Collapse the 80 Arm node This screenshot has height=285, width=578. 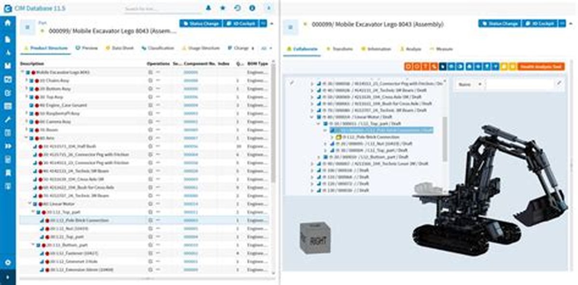[27, 138]
